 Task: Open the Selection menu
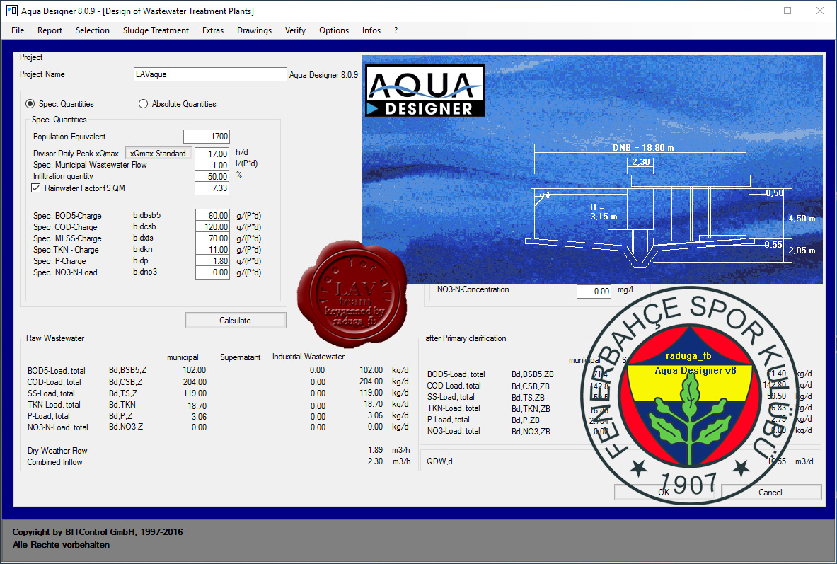tap(93, 30)
